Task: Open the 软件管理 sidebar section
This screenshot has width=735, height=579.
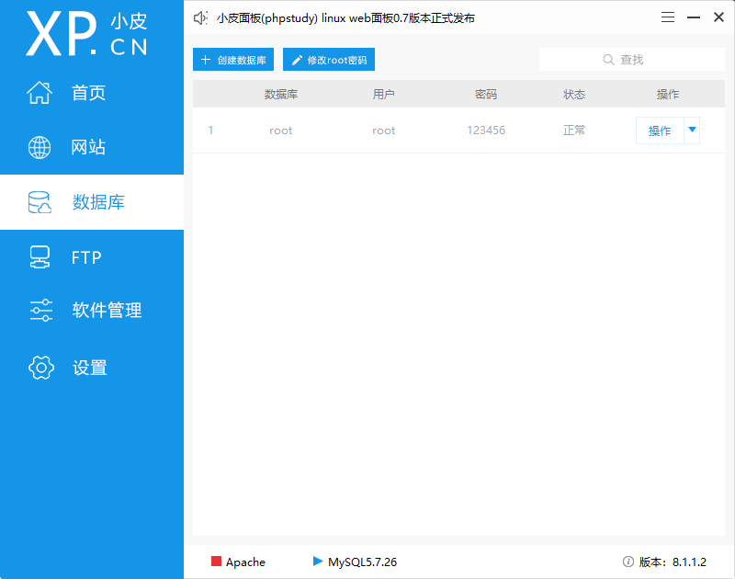Action: (107, 310)
